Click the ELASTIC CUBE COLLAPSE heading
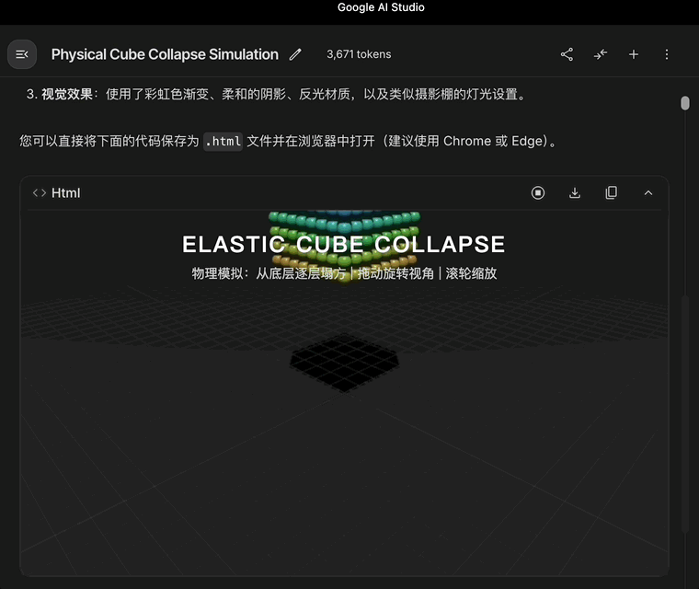Viewport: 699px width, 589px height. 344,245
